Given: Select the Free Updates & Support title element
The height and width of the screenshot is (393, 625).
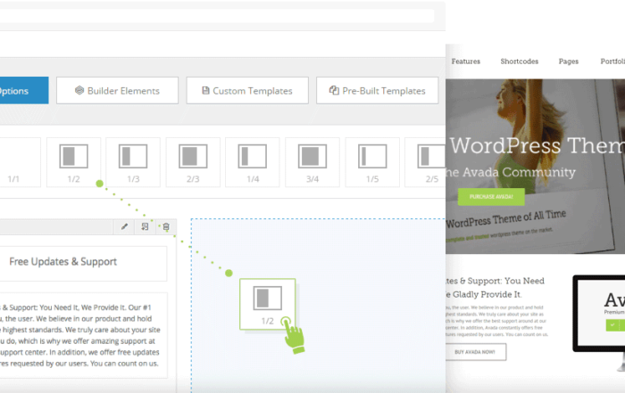Looking at the screenshot, I should (83, 263).
